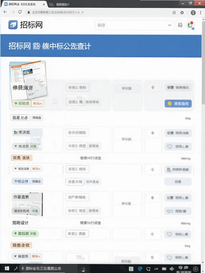205x273 pixels.
Task: Open the pill dropdown next to the green pill
Action: [77, 234]
